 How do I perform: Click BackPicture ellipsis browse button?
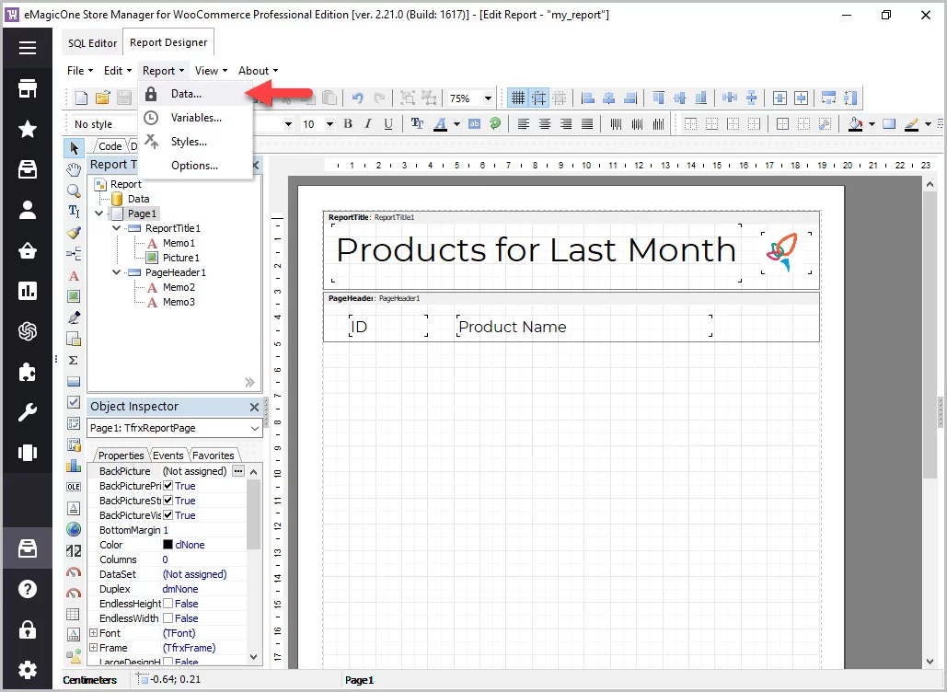[x=238, y=471]
